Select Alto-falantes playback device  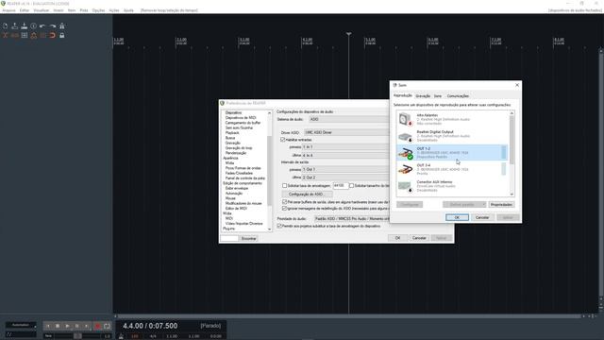pos(452,120)
